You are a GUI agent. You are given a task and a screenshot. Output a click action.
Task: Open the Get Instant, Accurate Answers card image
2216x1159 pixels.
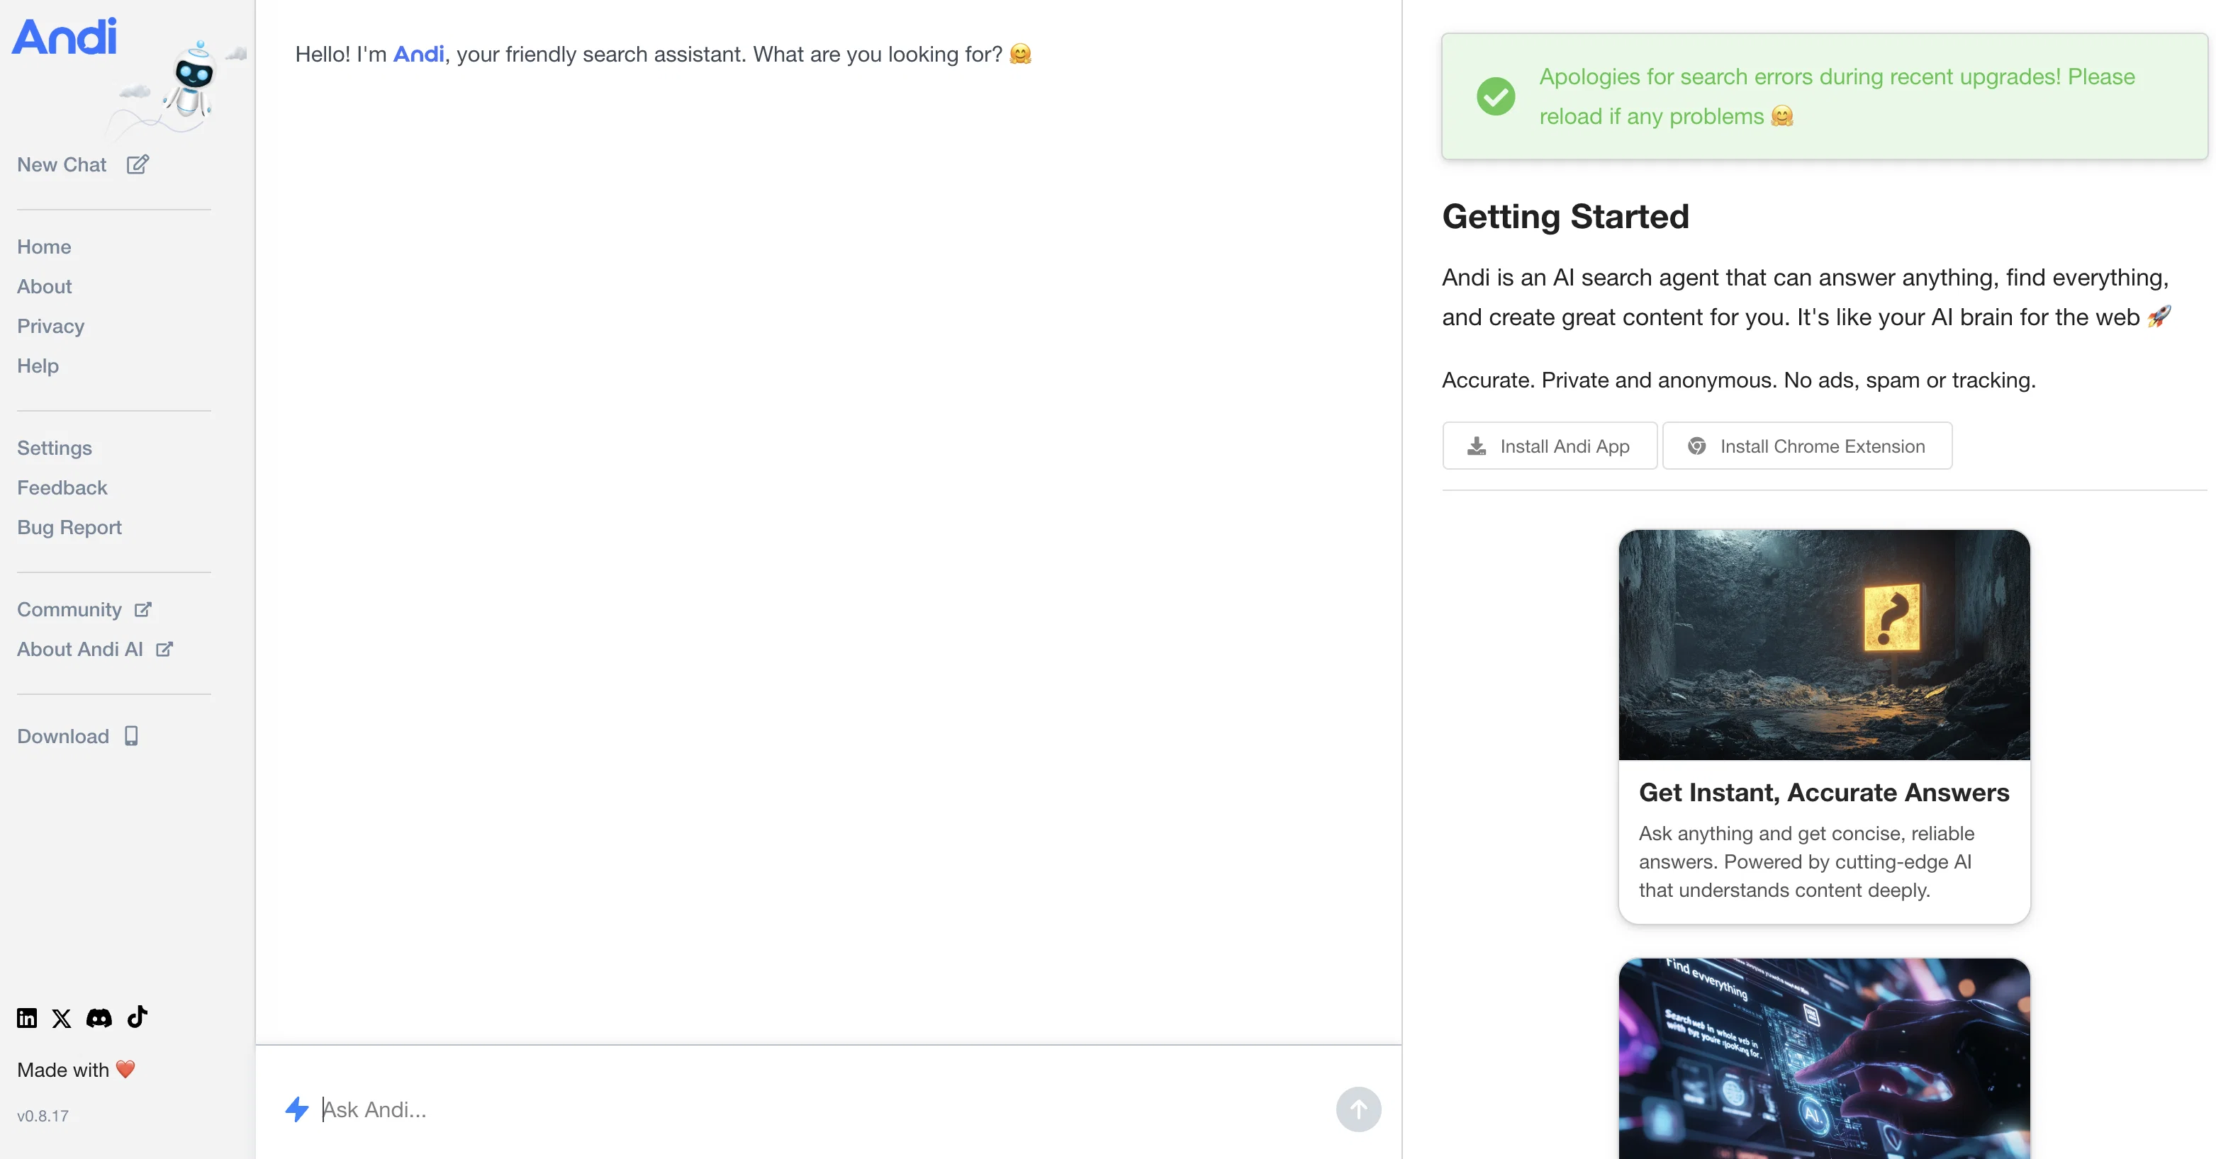[x=1824, y=645]
